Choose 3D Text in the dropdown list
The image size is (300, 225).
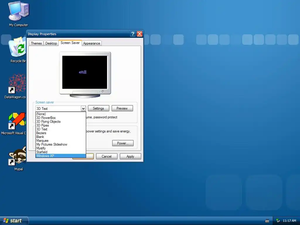tap(61, 129)
